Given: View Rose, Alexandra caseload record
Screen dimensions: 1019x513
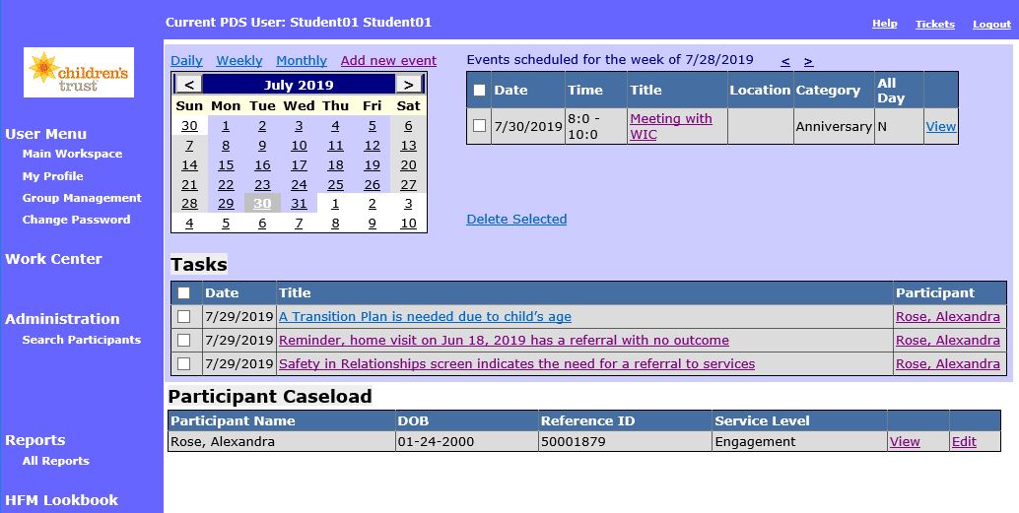Looking at the screenshot, I should point(905,441).
